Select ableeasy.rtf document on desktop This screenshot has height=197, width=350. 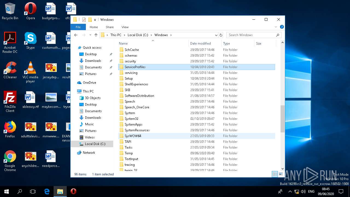click(30, 100)
